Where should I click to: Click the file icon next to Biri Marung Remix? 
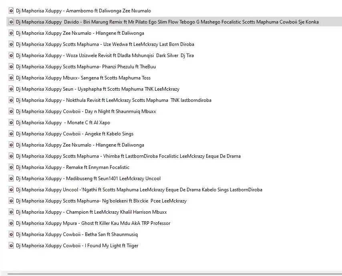11,22
